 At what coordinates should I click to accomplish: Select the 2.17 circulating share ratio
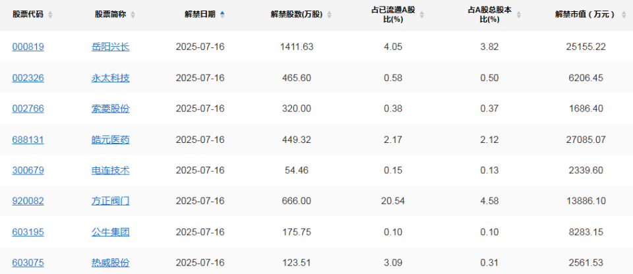pyautogui.click(x=394, y=140)
